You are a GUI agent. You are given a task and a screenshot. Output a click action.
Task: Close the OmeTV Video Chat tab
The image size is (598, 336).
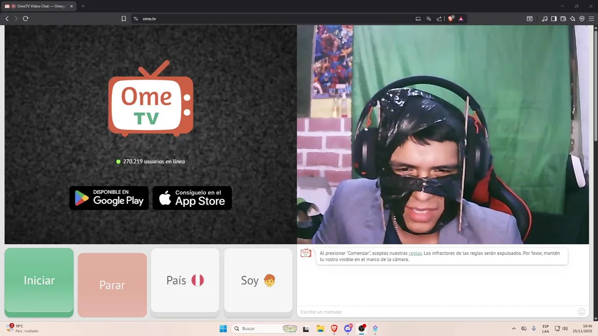click(71, 6)
